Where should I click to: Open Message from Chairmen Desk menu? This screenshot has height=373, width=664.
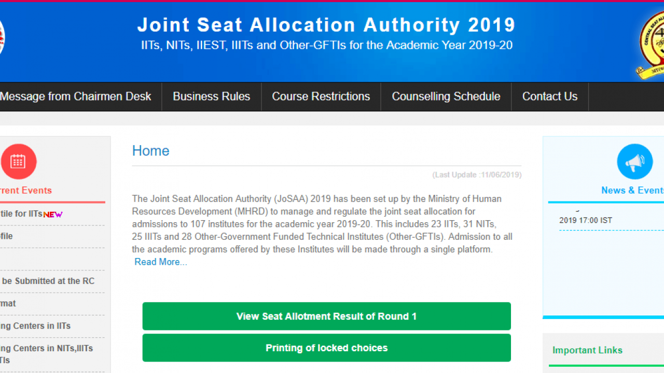coord(76,96)
